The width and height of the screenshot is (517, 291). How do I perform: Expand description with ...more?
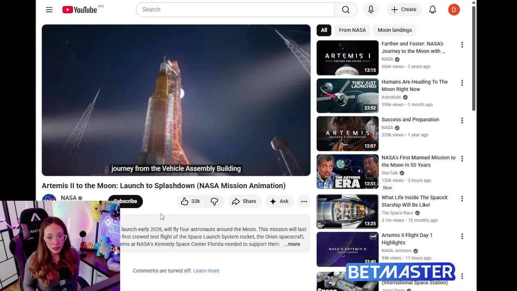point(292,244)
